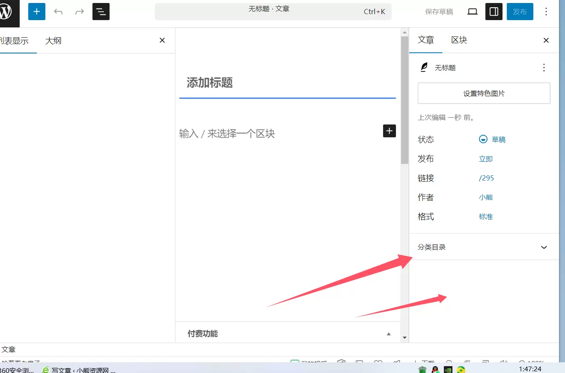Screen dimensions: 565x373
Task: Click the 草稿 status circle icon
Action: pyautogui.click(x=483, y=139)
